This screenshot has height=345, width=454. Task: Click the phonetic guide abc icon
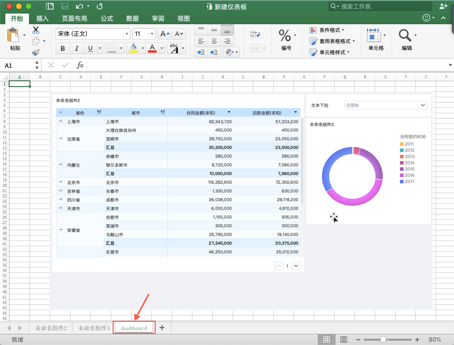[x=175, y=48]
